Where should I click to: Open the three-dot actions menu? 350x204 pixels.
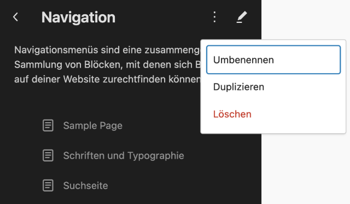[x=214, y=17]
